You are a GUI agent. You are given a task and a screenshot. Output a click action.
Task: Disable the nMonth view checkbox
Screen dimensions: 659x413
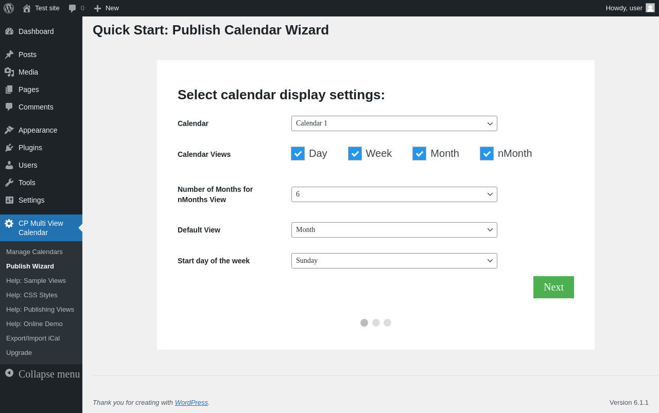(487, 154)
